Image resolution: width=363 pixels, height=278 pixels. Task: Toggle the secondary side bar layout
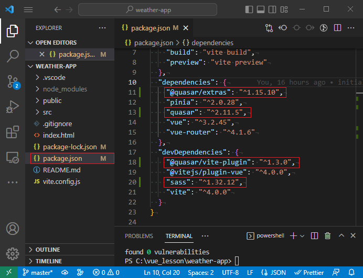pyautogui.click(x=272, y=9)
